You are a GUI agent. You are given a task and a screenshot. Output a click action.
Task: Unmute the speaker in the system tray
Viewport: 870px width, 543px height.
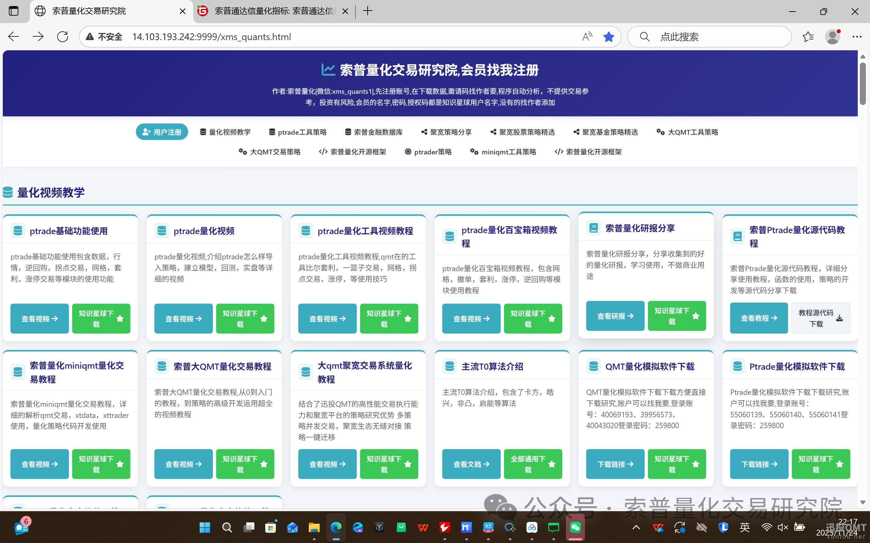[x=783, y=527]
